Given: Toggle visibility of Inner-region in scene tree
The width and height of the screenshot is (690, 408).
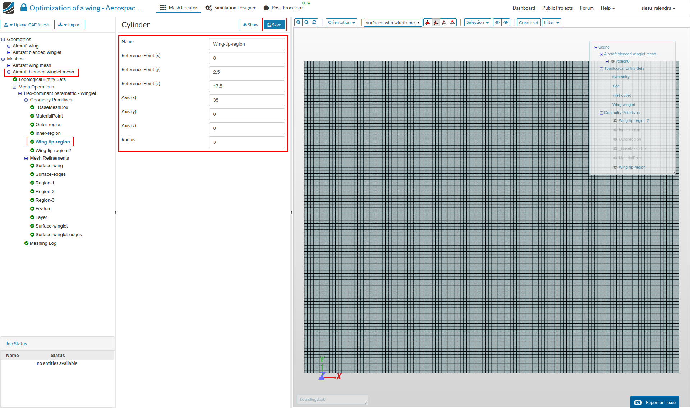Looking at the screenshot, I should pos(615,130).
